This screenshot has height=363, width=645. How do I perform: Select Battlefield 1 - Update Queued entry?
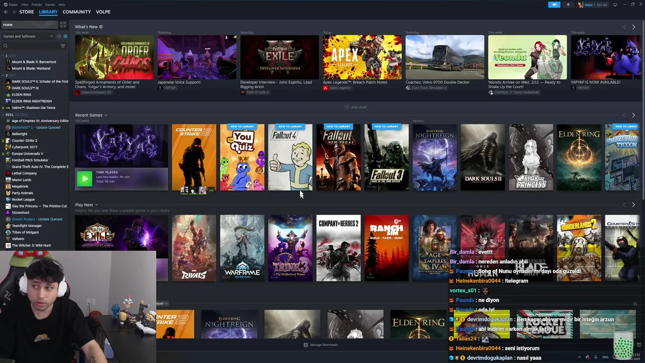click(34, 128)
